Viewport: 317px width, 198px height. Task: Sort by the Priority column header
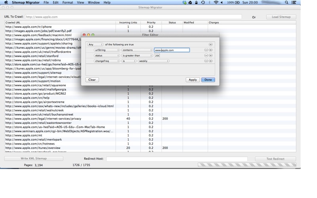[151, 23]
